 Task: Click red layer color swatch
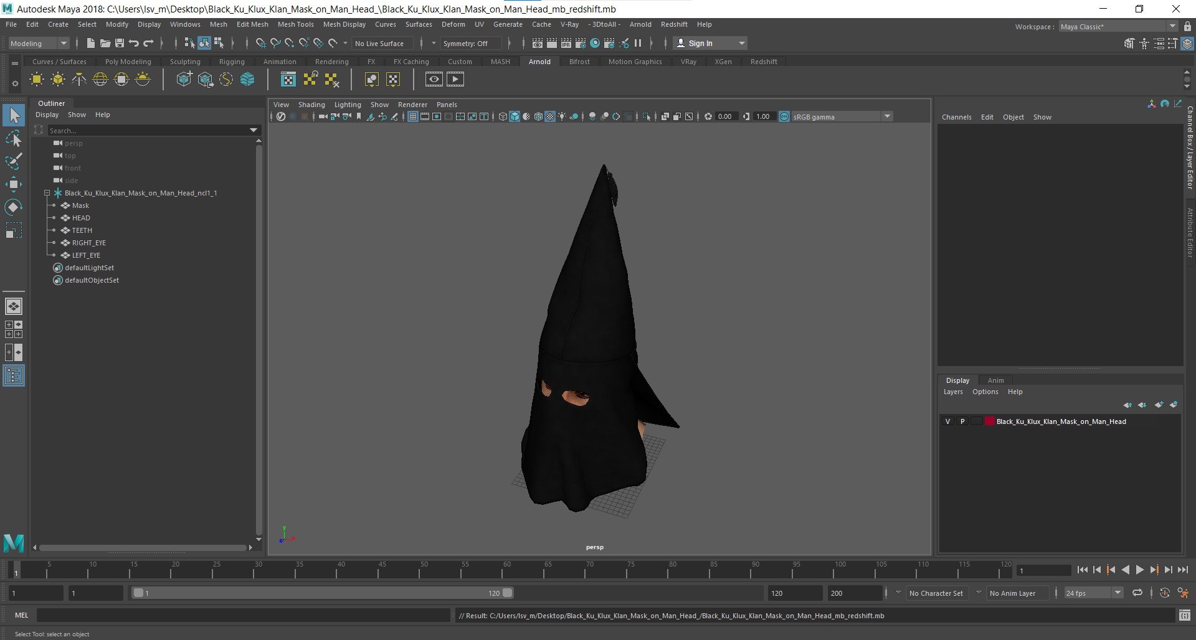coord(989,421)
